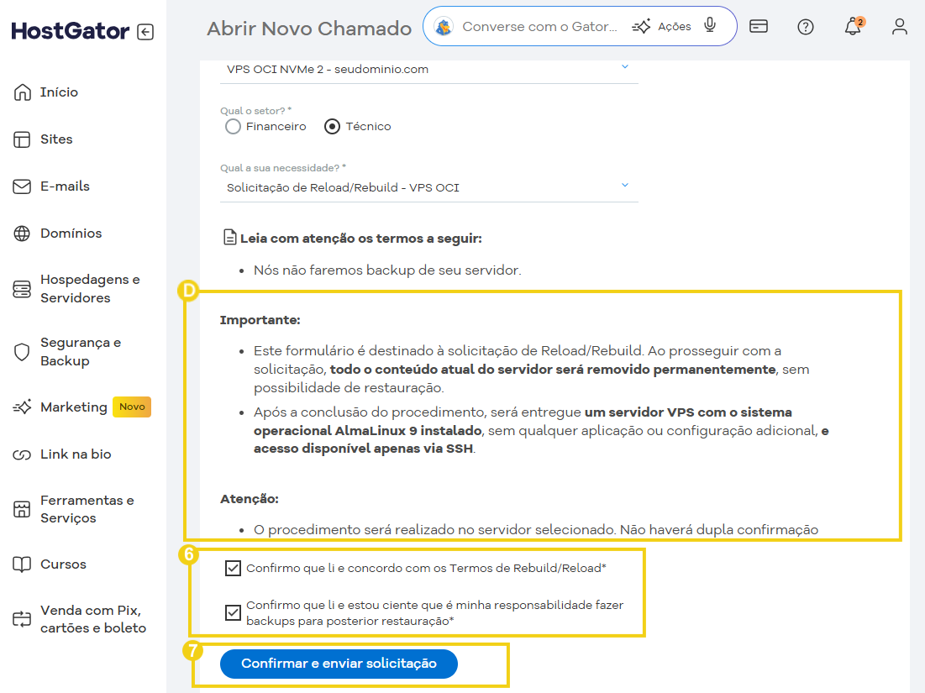Screen dimensions: 925x693
Task: Click the payment card icon in the header
Action: click(x=759, y=27)
